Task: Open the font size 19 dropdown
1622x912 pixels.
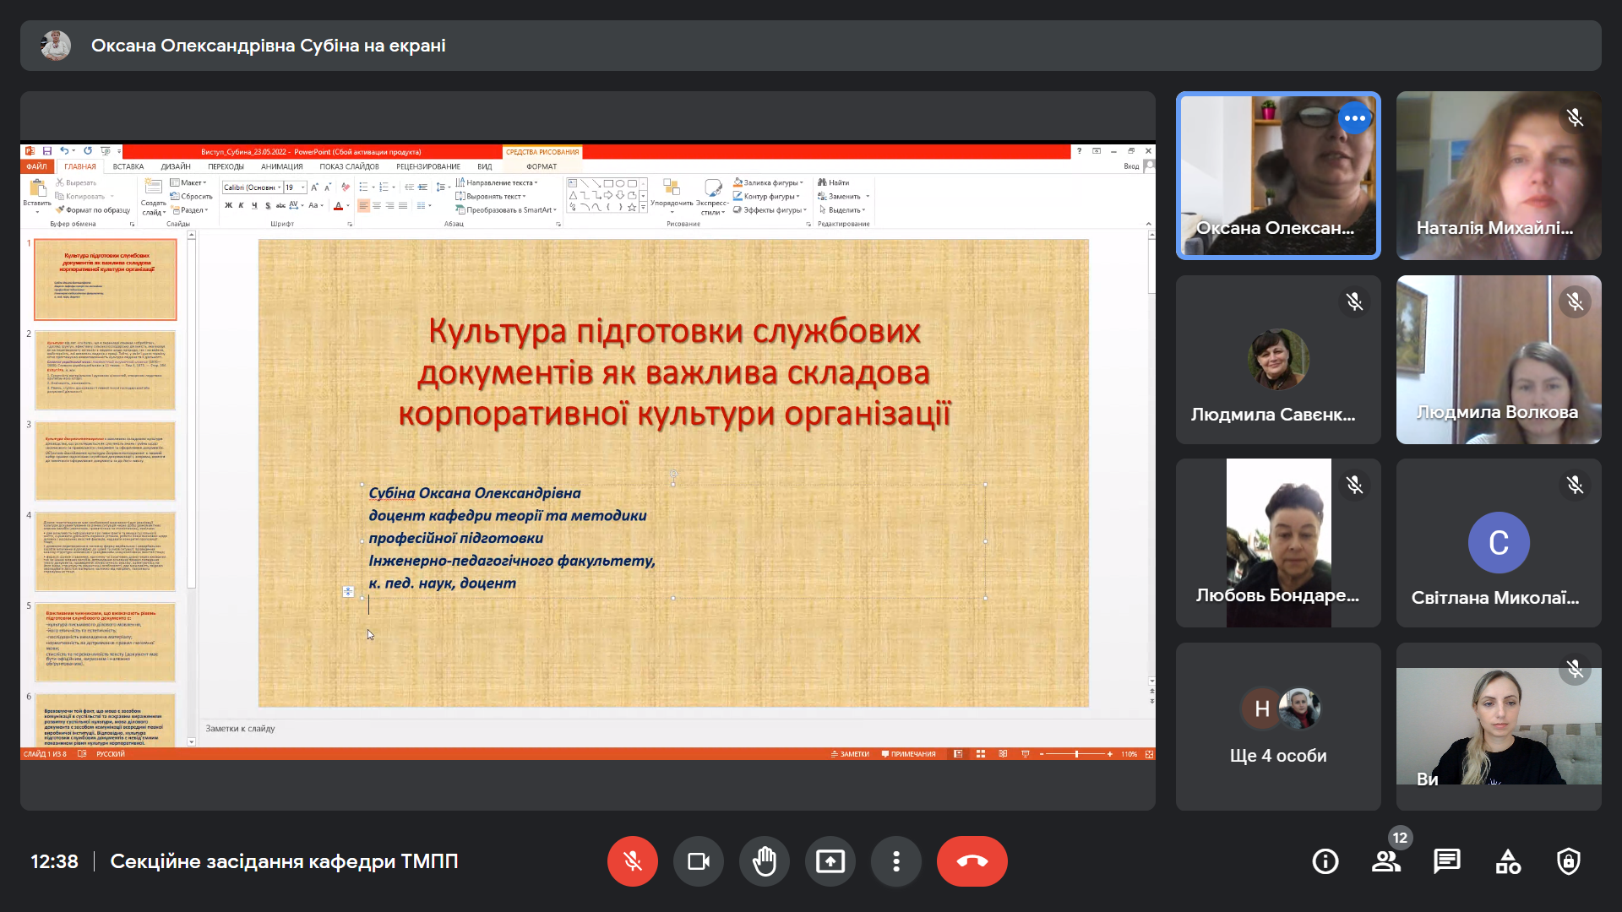Action: (x=295, y=187)
